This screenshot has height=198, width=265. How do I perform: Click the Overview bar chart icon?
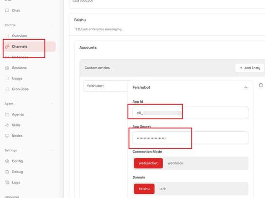point(7,36)
